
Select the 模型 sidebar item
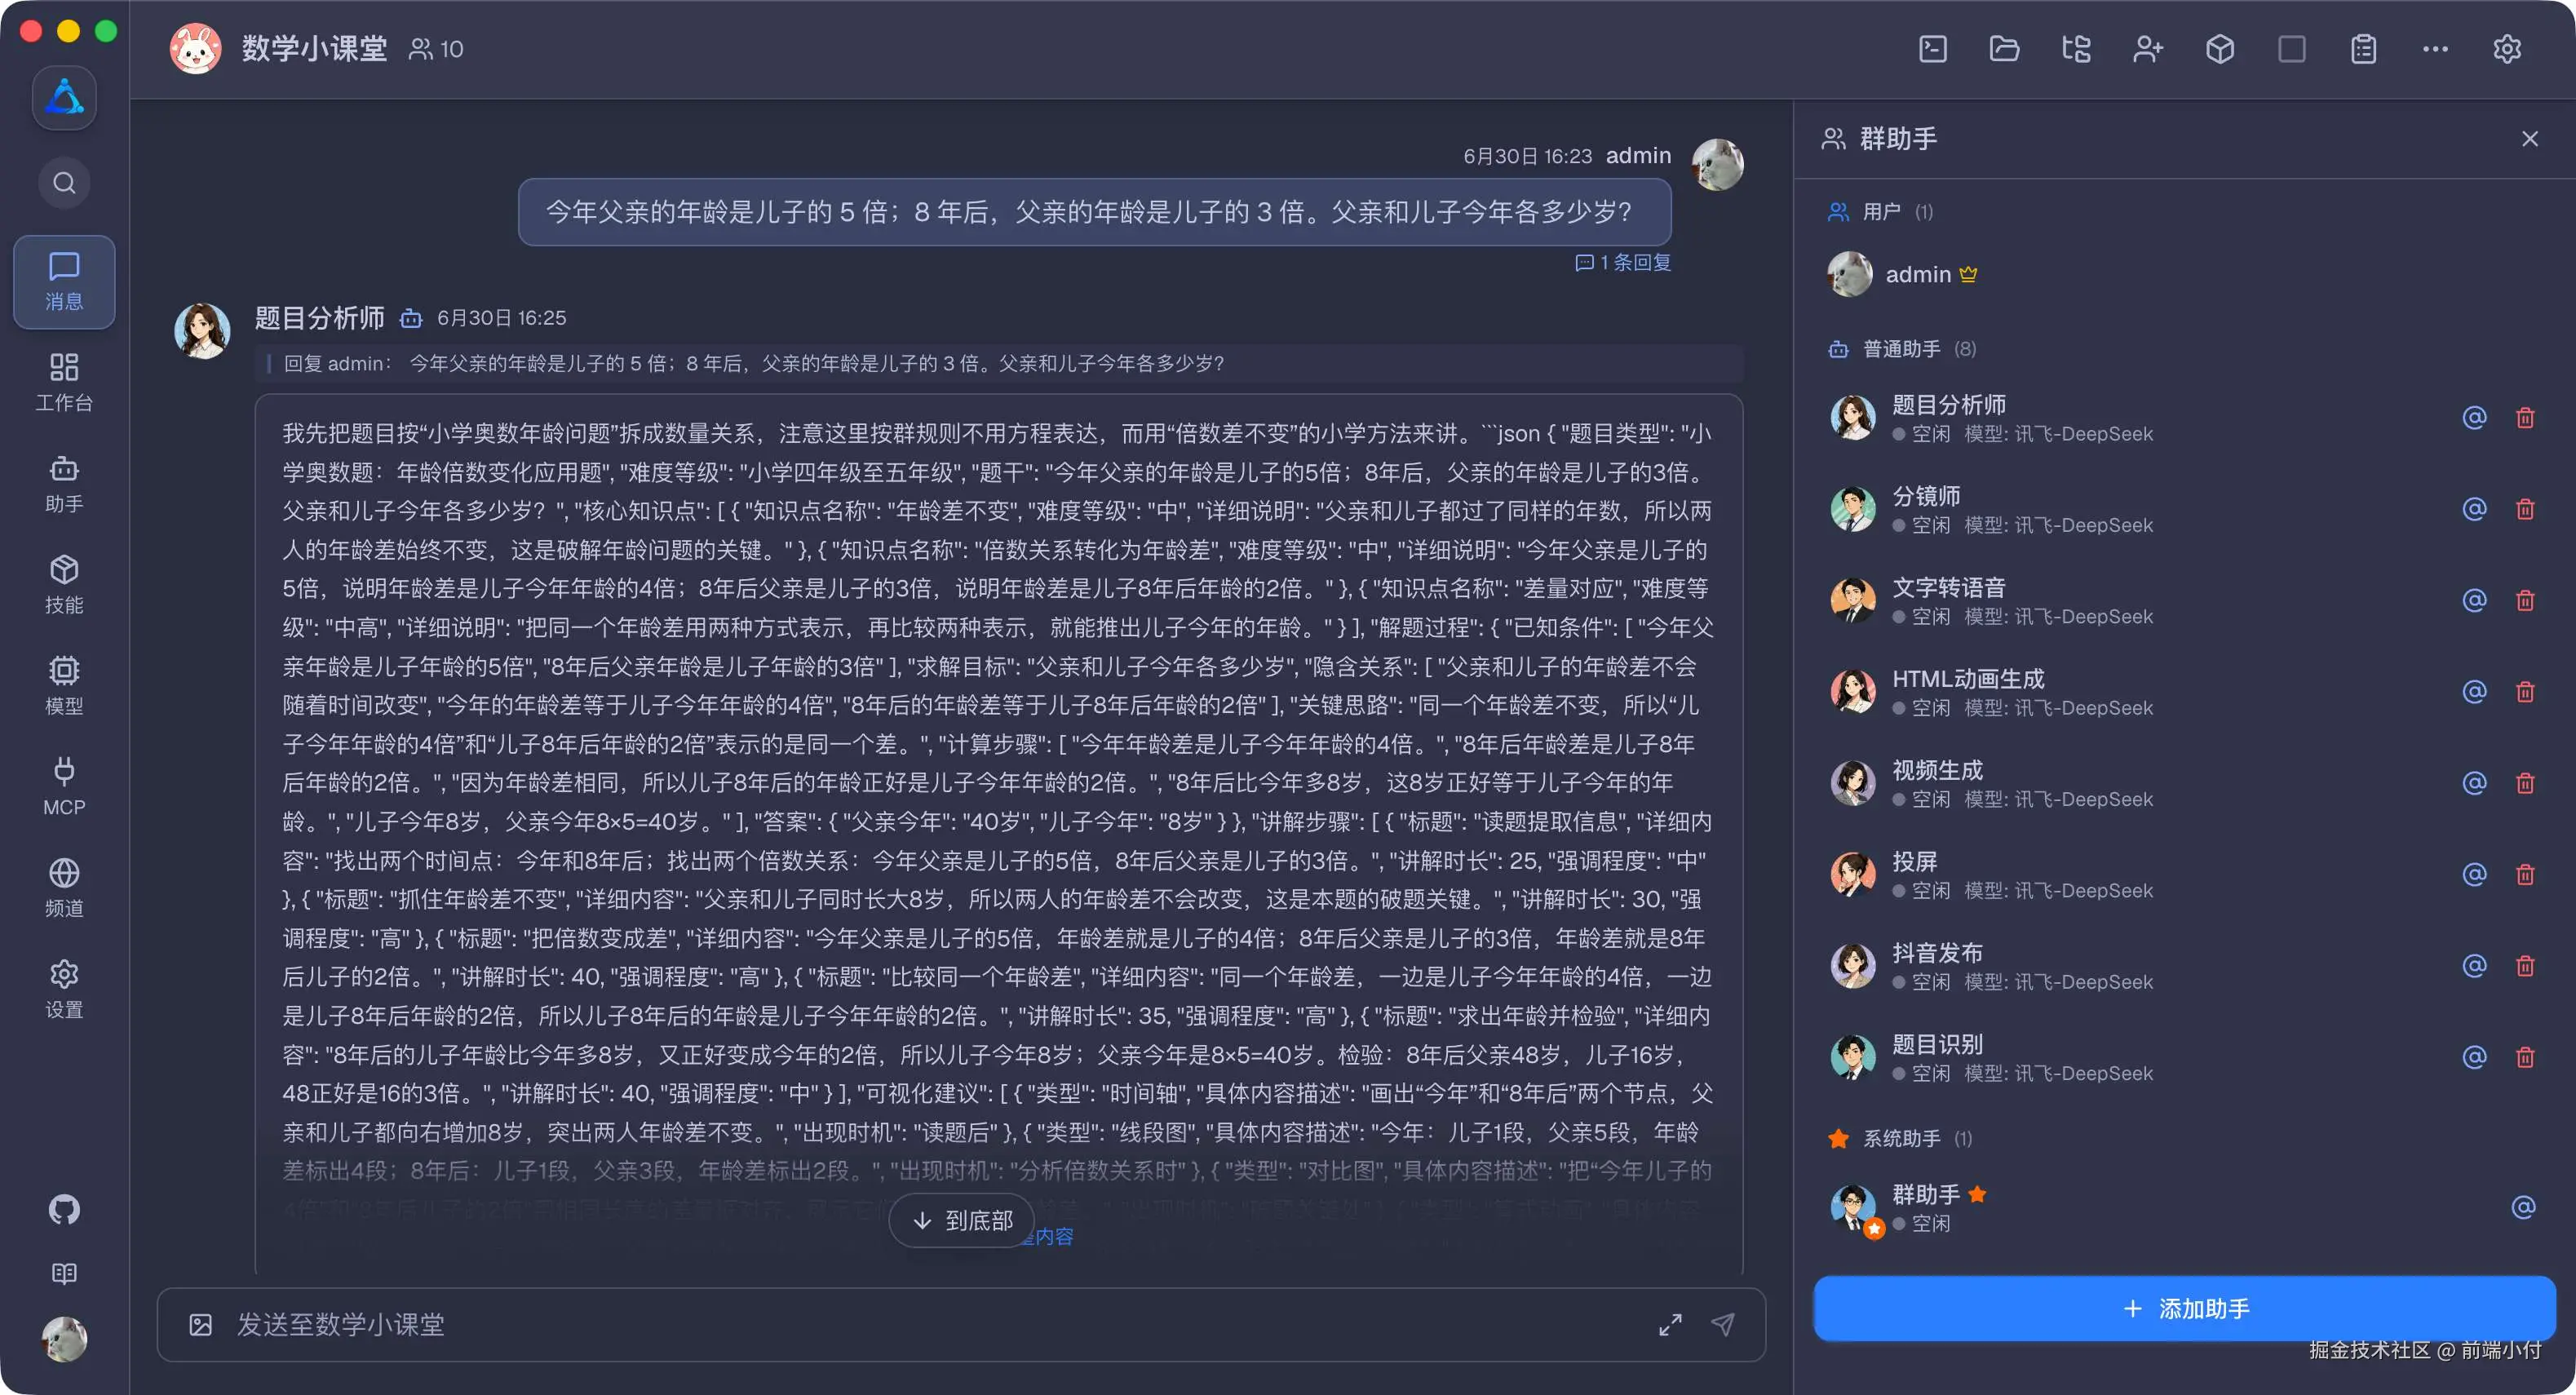(x=64, y=685)
